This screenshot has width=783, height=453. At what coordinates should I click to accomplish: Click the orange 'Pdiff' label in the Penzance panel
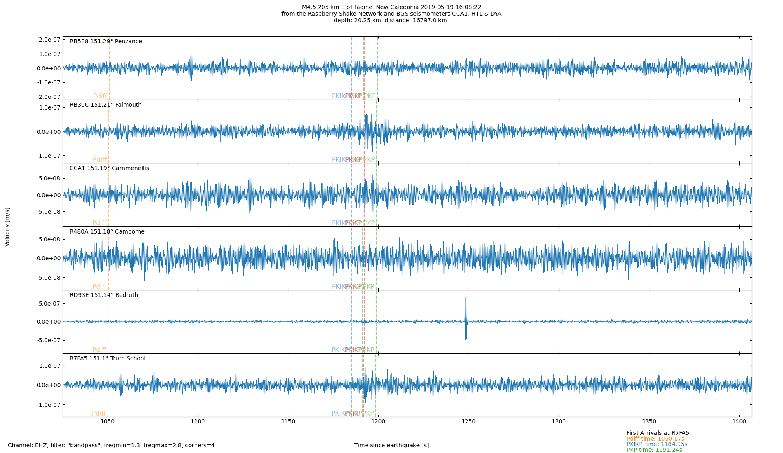(x=100, y=96)
